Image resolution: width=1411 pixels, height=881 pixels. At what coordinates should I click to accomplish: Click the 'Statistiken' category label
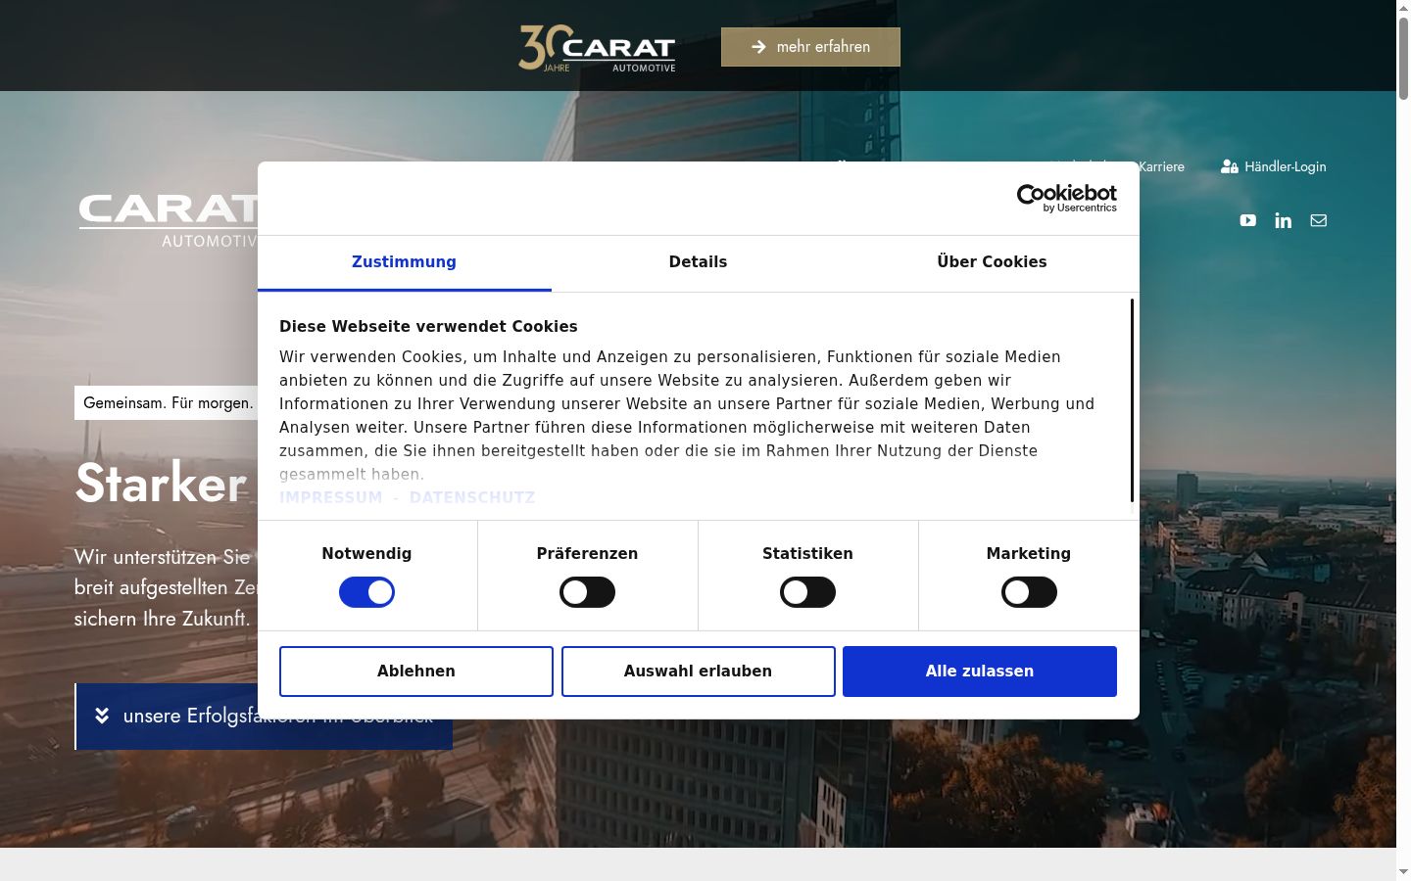pos(807,554)
